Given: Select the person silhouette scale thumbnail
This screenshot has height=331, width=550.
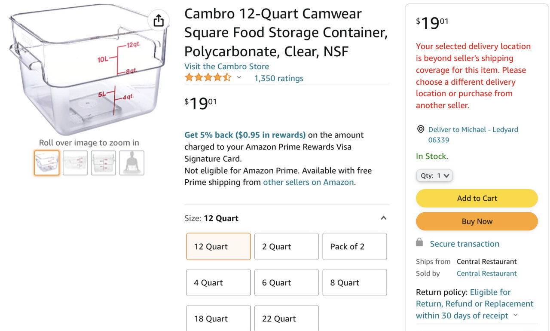Looking at the screenshot, I should click(132, 163).
